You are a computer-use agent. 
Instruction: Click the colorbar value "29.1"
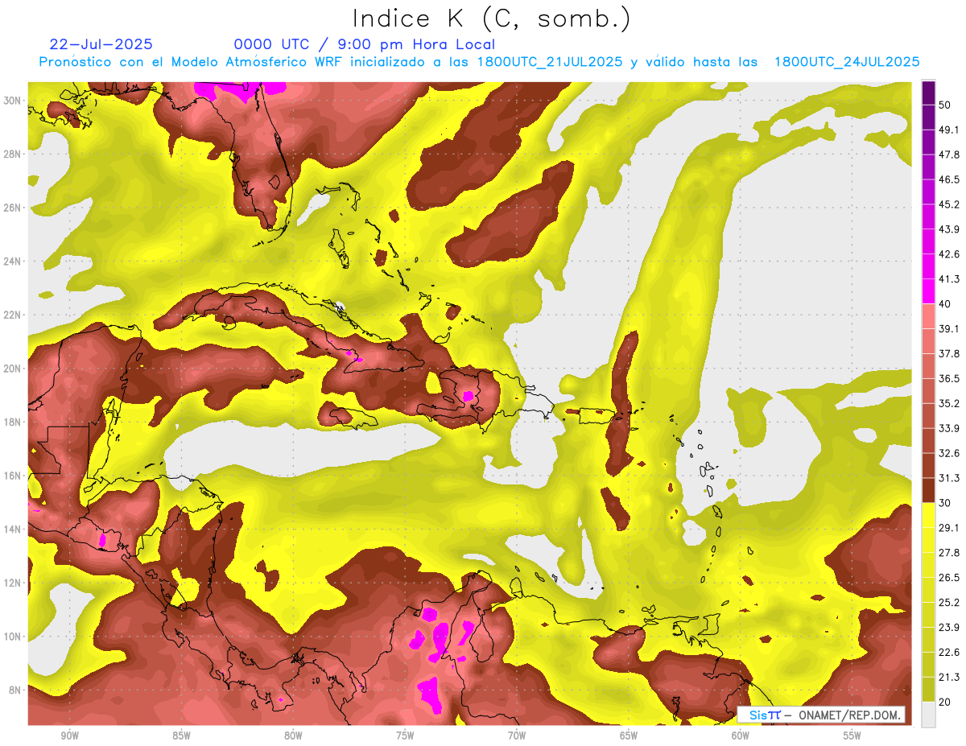click(x=949, y=528)
